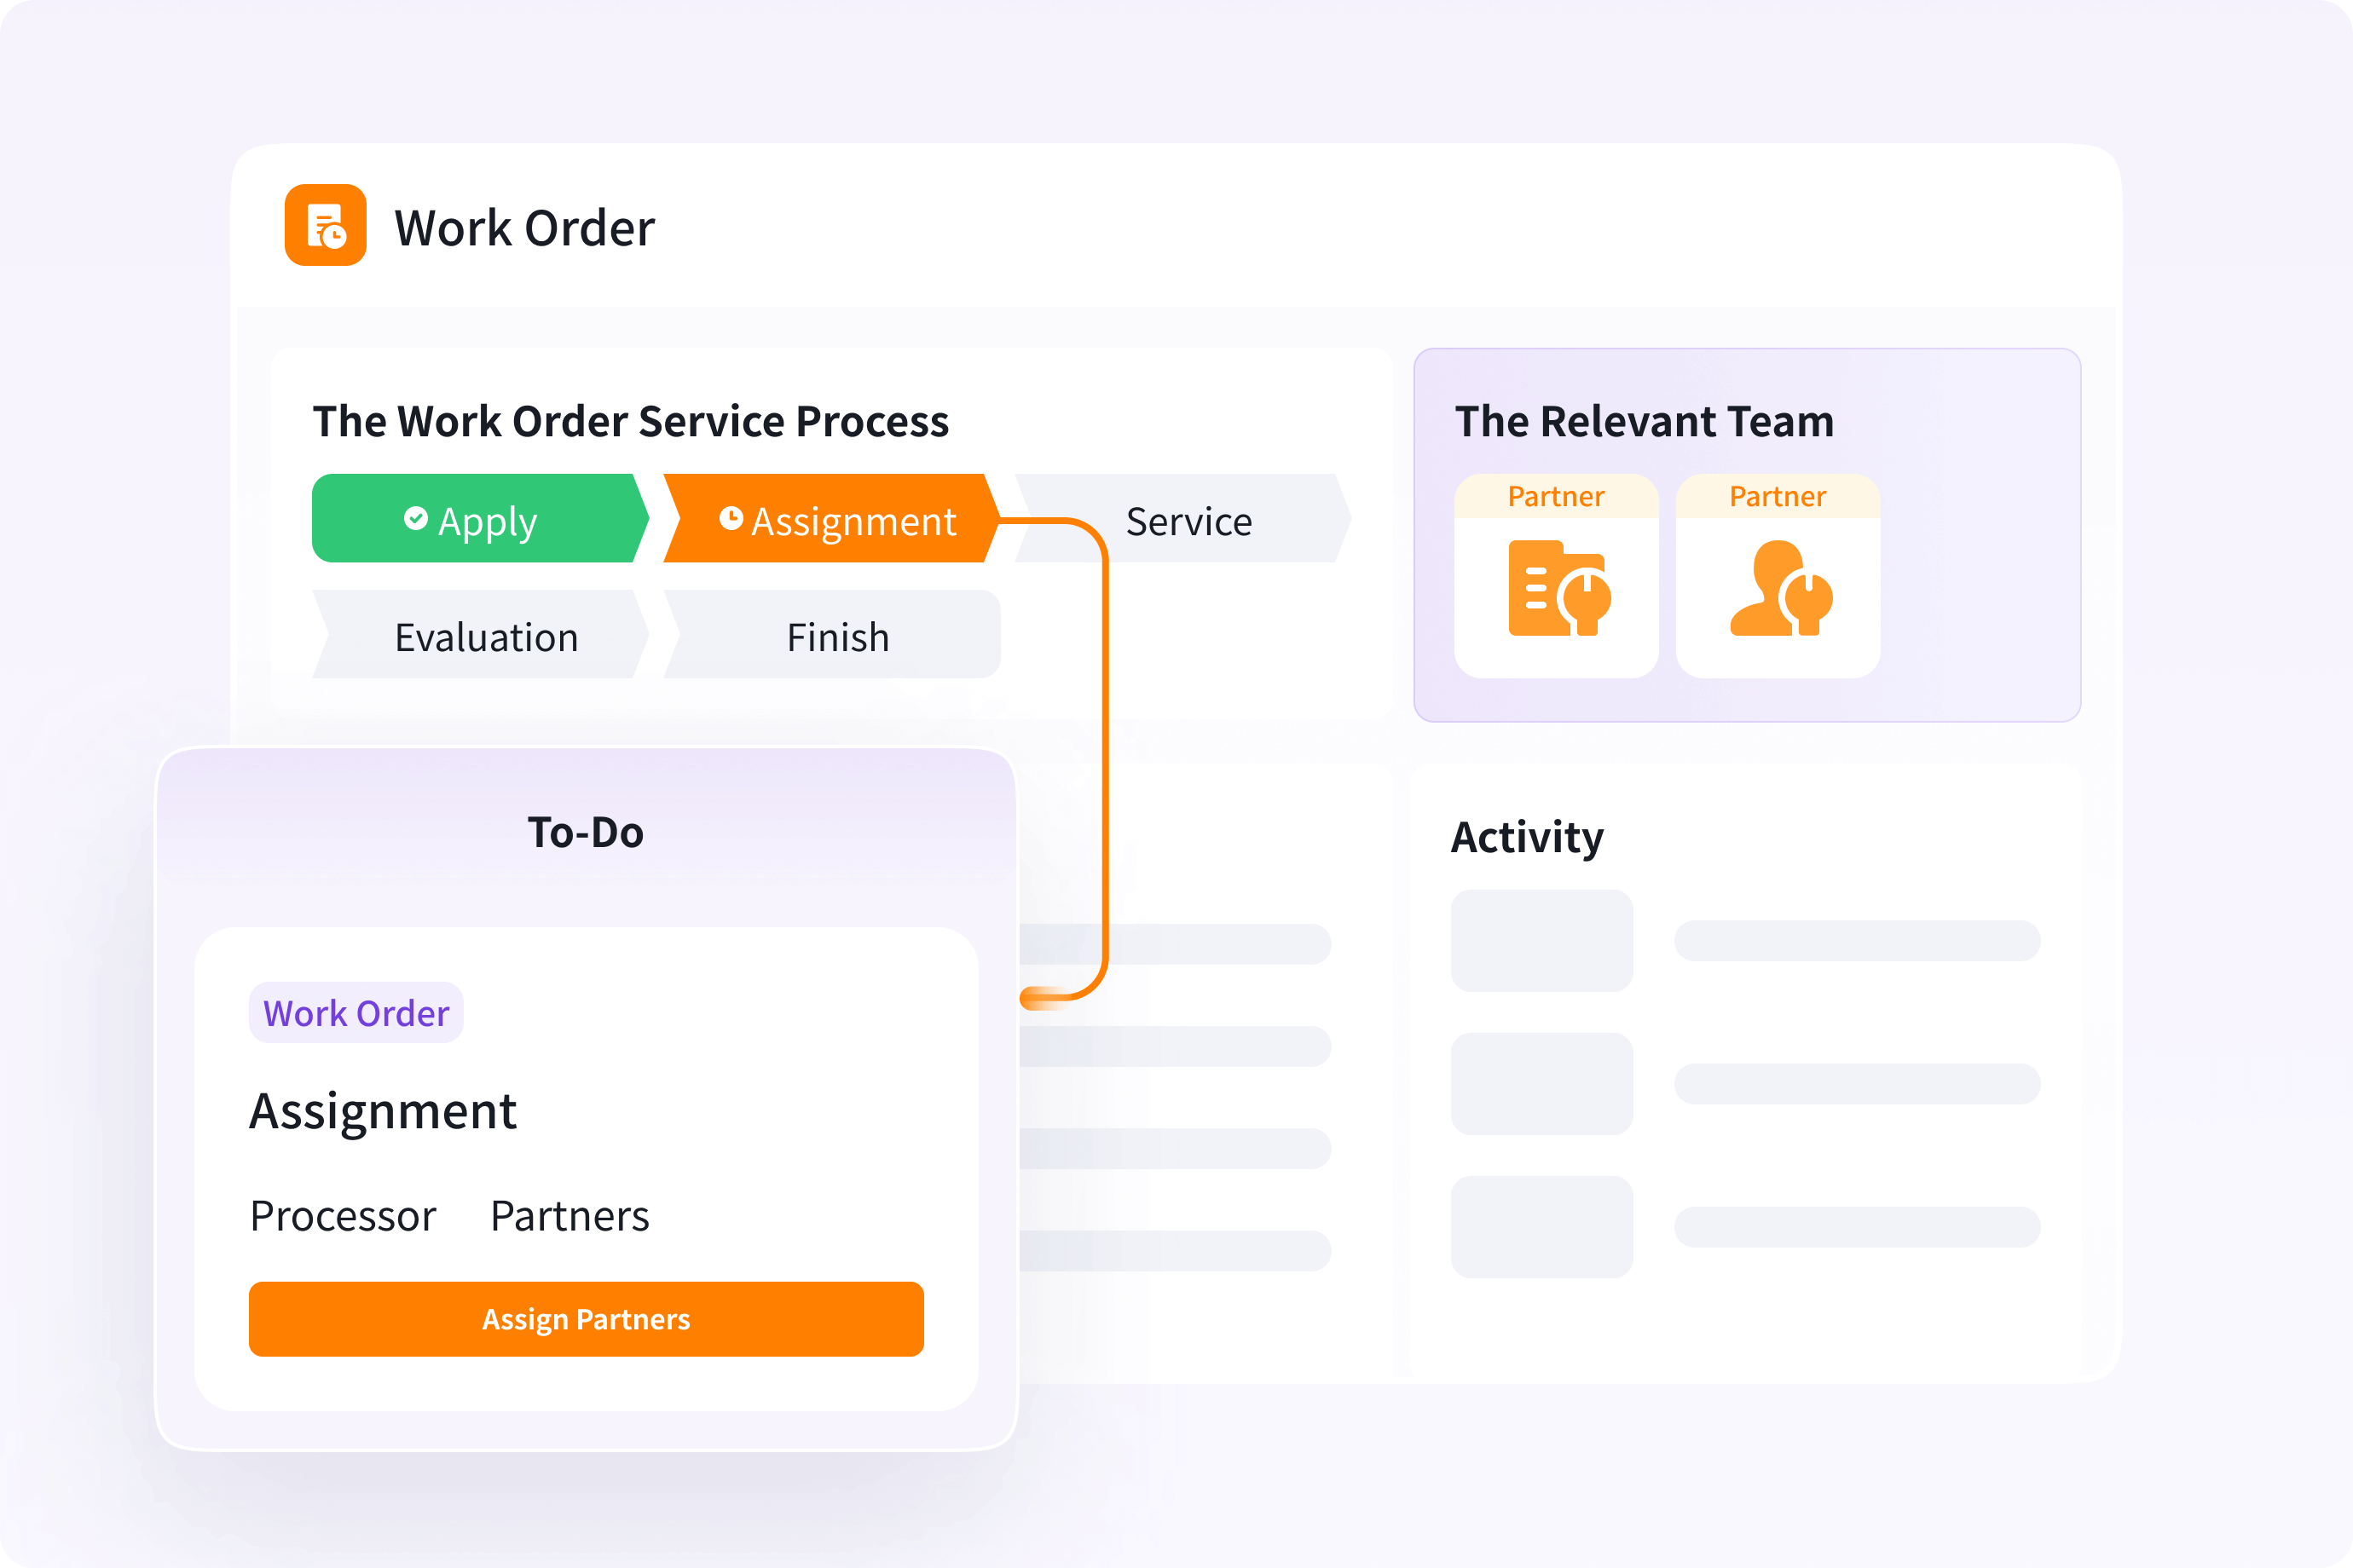
Task: Switch to the Processor tab
Action: (x=343, y=1216)
